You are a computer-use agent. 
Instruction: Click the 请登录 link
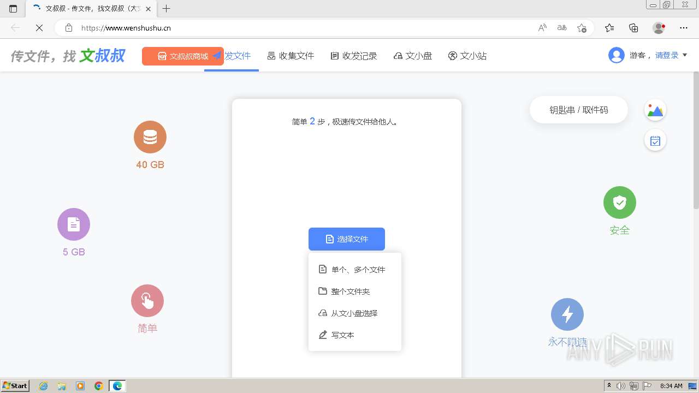(667, 55)
